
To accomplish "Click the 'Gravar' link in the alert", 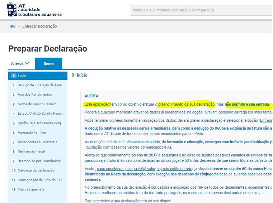I will point(210,112).
